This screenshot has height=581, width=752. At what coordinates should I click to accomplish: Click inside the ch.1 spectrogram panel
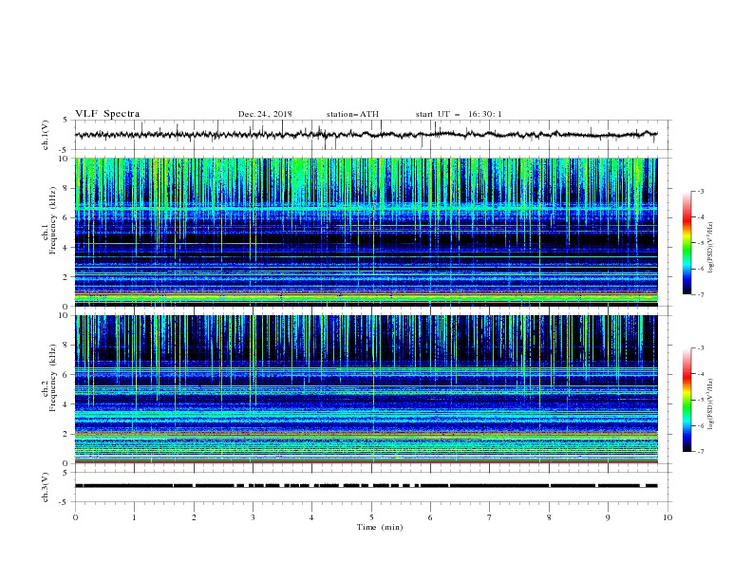pyautogui.click(x=366, y=232)
